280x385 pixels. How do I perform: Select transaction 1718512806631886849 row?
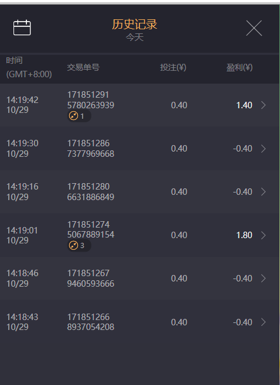[140, 192]
